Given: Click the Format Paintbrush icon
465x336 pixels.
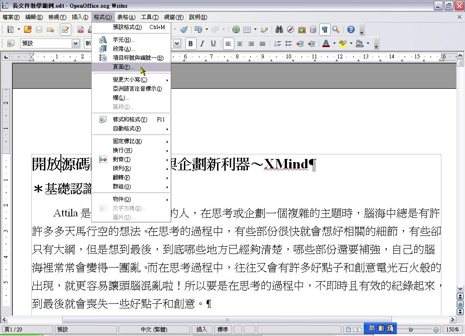Looking at the screenshot, I should (x=184, y=29).
